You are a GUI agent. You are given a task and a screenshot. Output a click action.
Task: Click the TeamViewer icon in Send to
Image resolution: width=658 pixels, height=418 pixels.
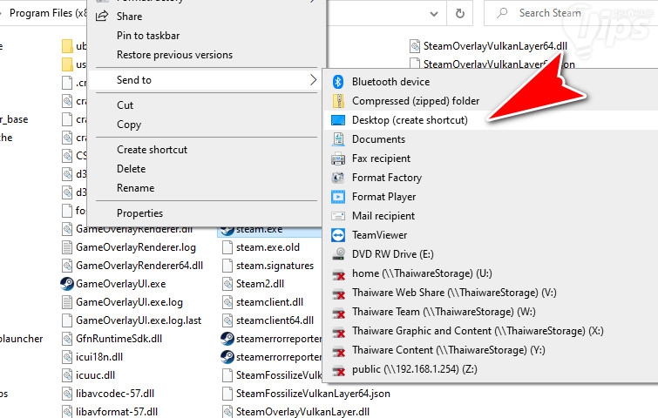pos(338,235)
